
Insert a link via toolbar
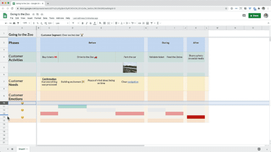click(x=139, y=23)
